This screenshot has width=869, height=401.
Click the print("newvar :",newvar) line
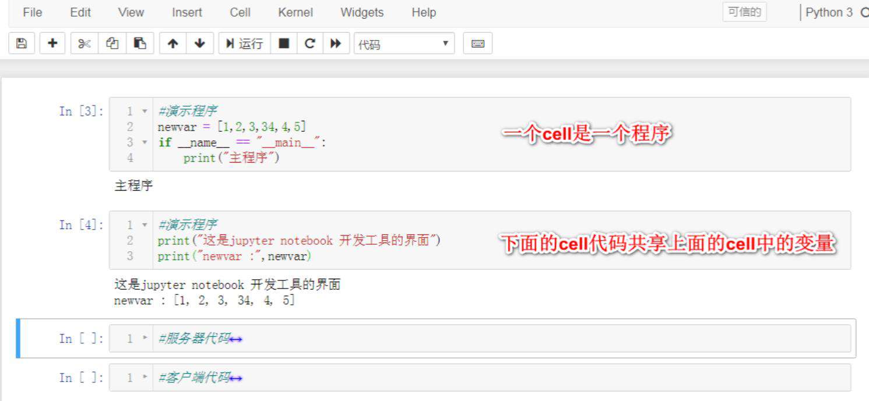234,256
